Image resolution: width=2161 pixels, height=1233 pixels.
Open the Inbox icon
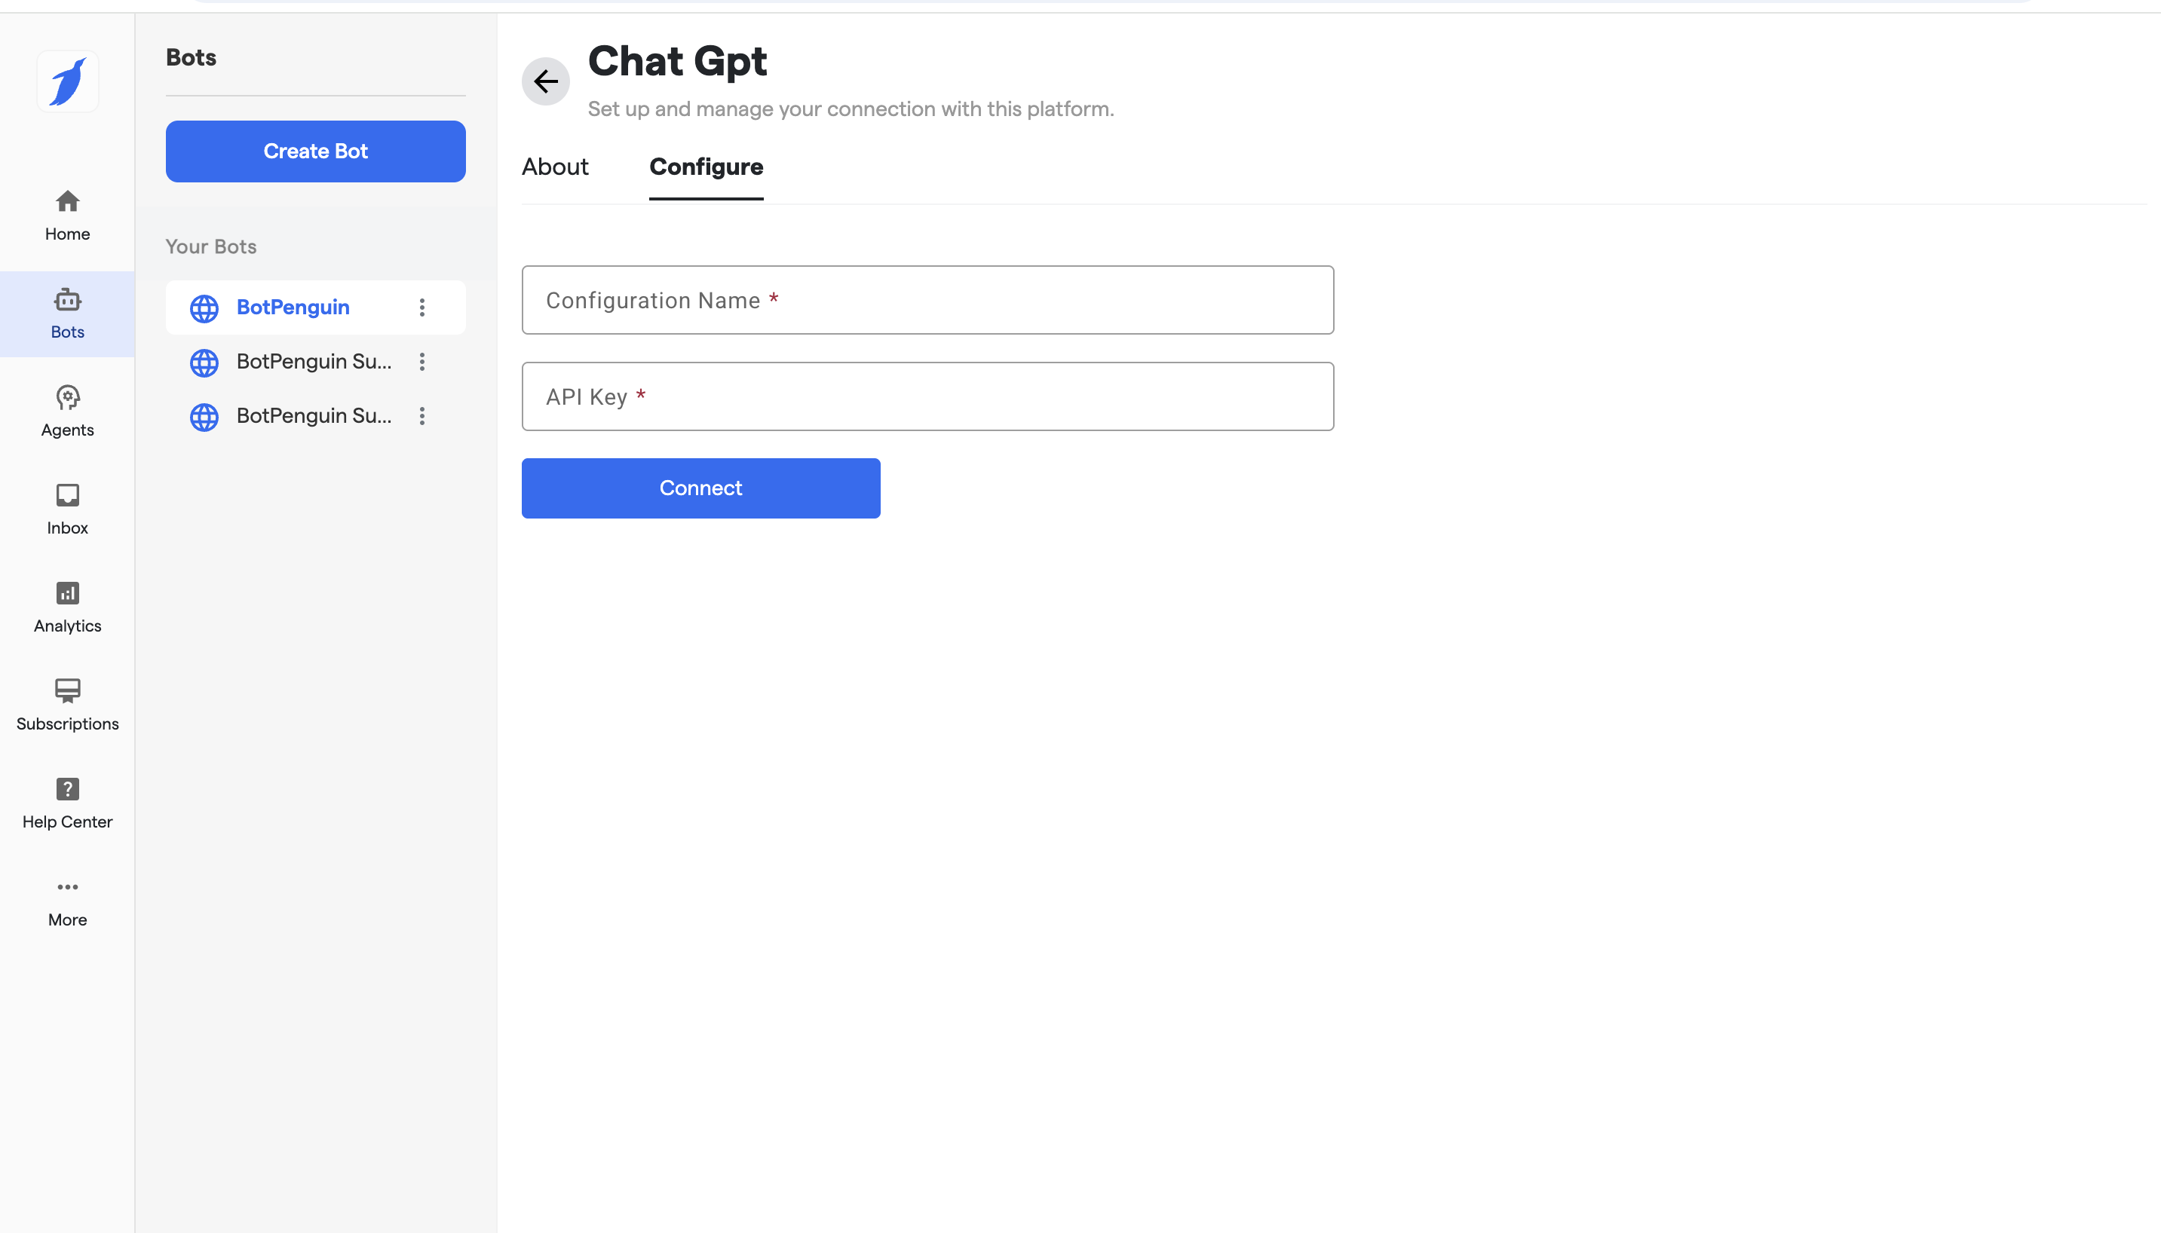pyautogui.click(x=68, y=494)
